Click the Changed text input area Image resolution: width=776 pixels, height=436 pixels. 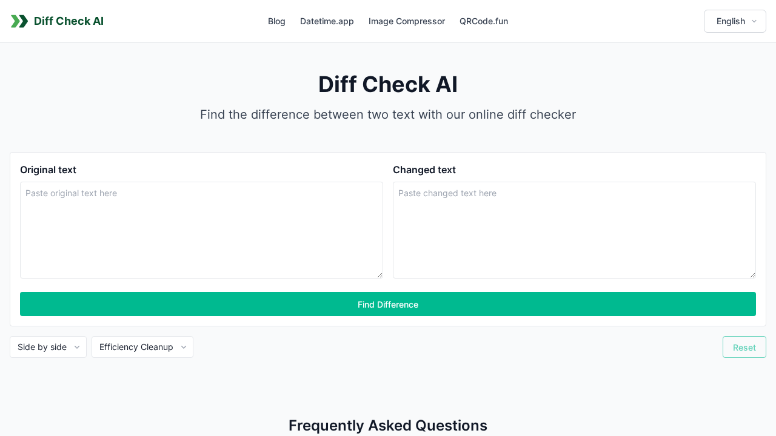tap(574, 230)
